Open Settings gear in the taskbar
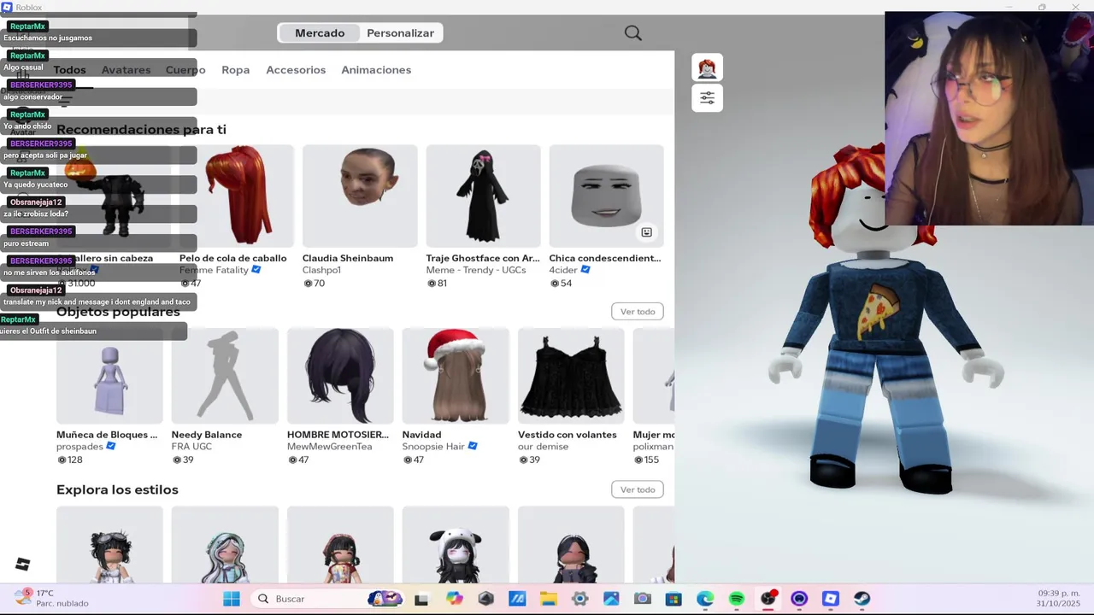 pyautogui.click(x=579, y=599)
